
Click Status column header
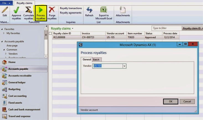coord(153,33)
